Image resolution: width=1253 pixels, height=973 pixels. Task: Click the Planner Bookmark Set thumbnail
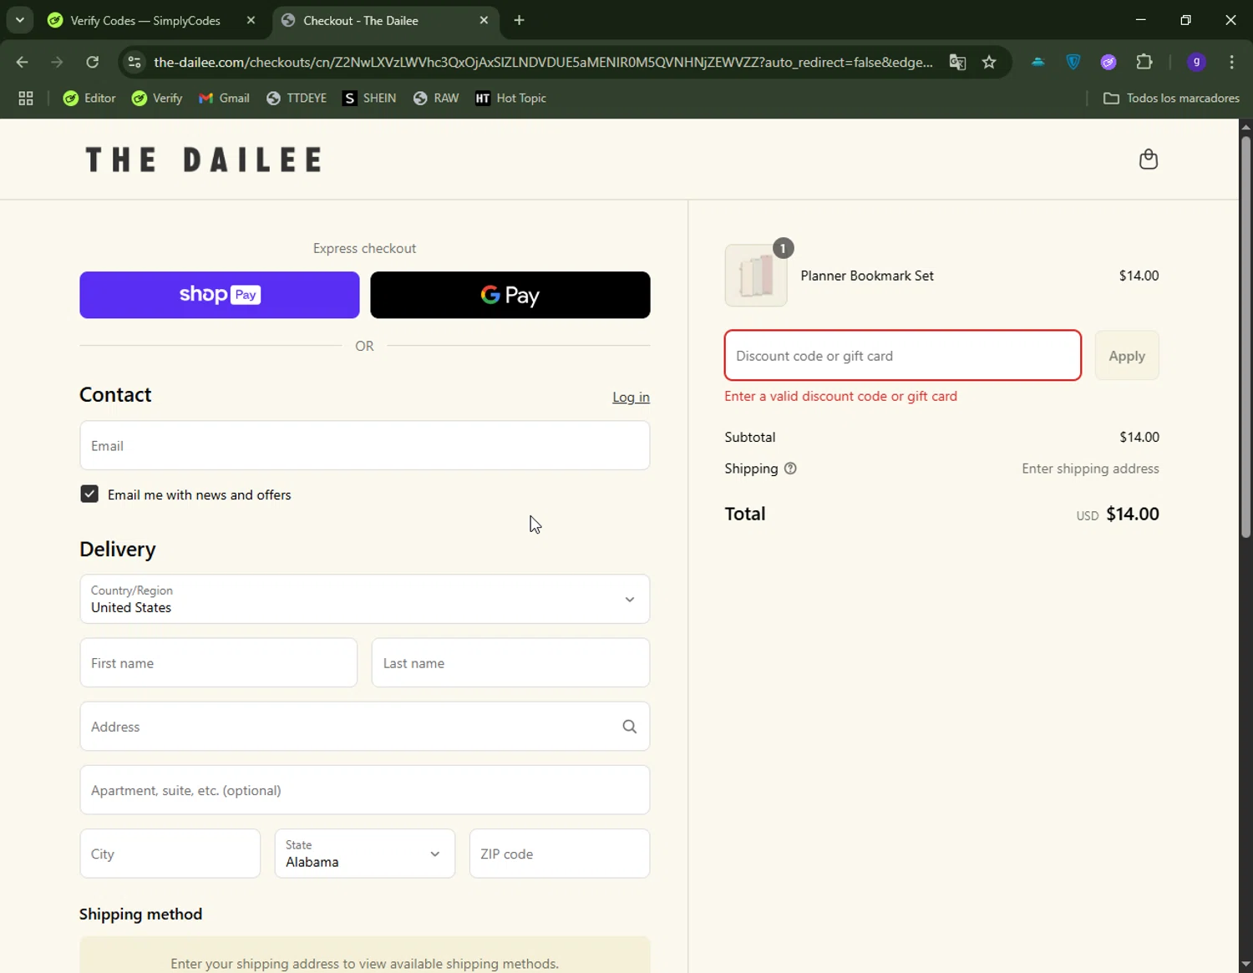pyautogui.click(x=756, y=276)
